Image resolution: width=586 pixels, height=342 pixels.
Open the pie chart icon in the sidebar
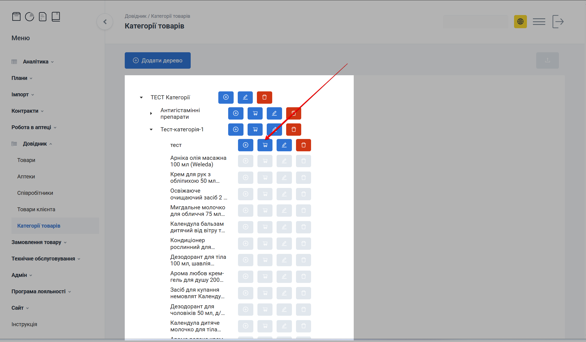[30, 17]
